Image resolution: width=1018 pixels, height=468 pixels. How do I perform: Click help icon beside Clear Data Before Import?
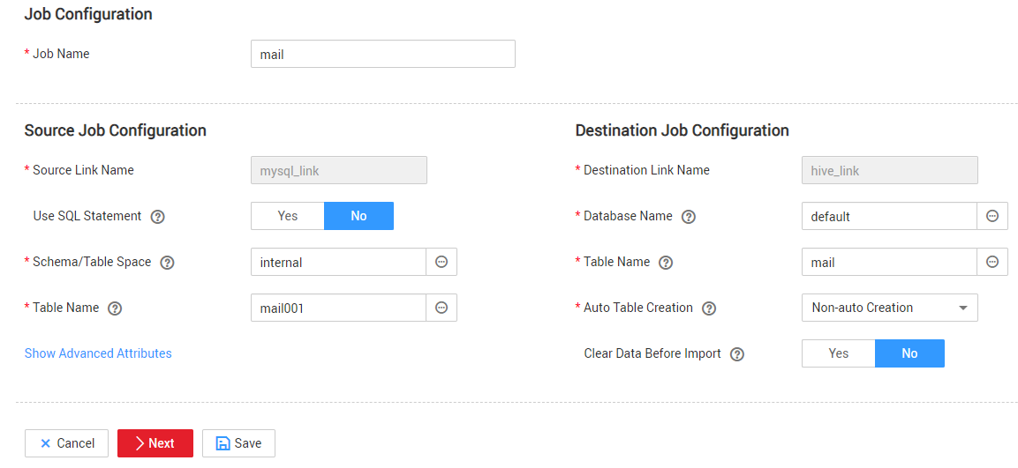point(737,354)
